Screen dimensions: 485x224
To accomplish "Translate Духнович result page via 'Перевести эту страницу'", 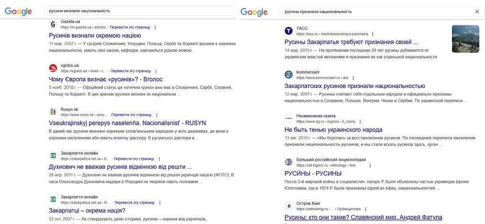I will [x=134, y=159].
